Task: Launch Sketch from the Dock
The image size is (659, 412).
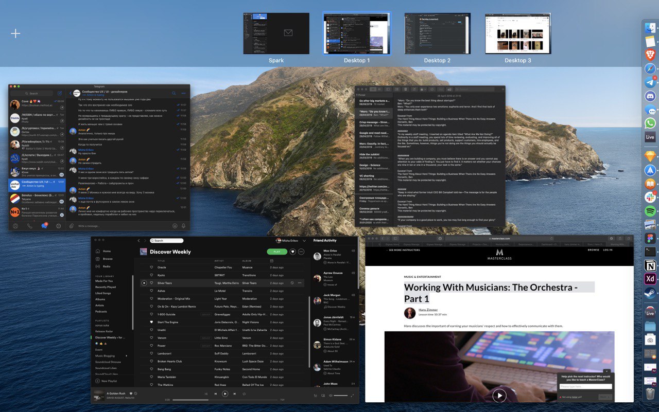Action: click(x=650, y=156)
